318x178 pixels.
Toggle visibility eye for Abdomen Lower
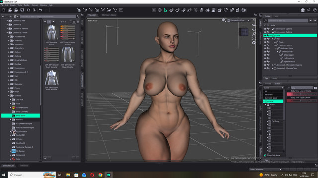pos(265,45)
